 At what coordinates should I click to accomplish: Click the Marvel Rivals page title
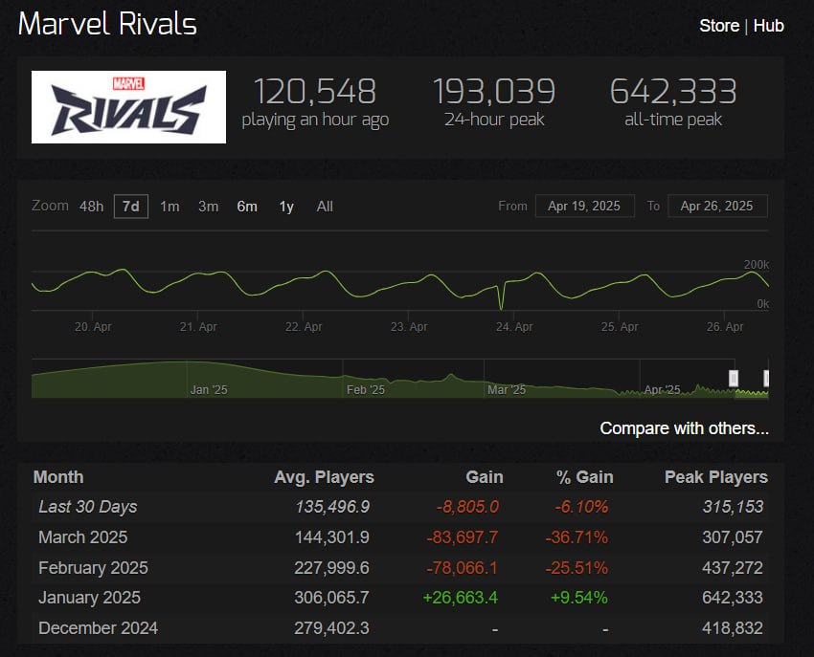pos(107,24)
